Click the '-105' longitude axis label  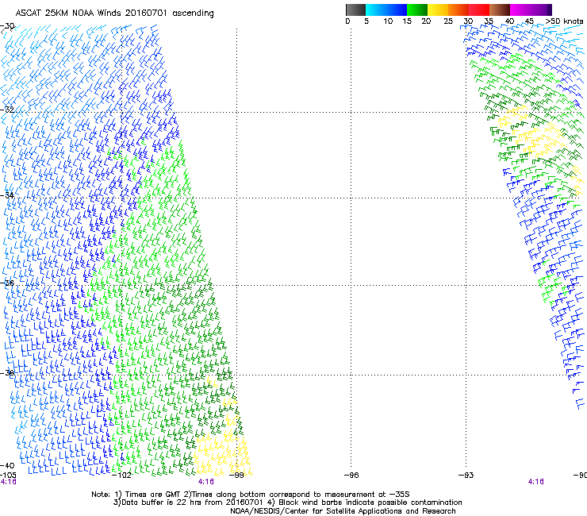point(8,475)
